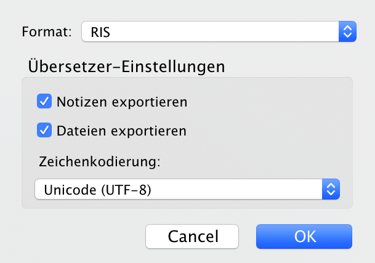Click the "Notizen exportieren" label text
The image size is (375, 263).
[122, 102]
